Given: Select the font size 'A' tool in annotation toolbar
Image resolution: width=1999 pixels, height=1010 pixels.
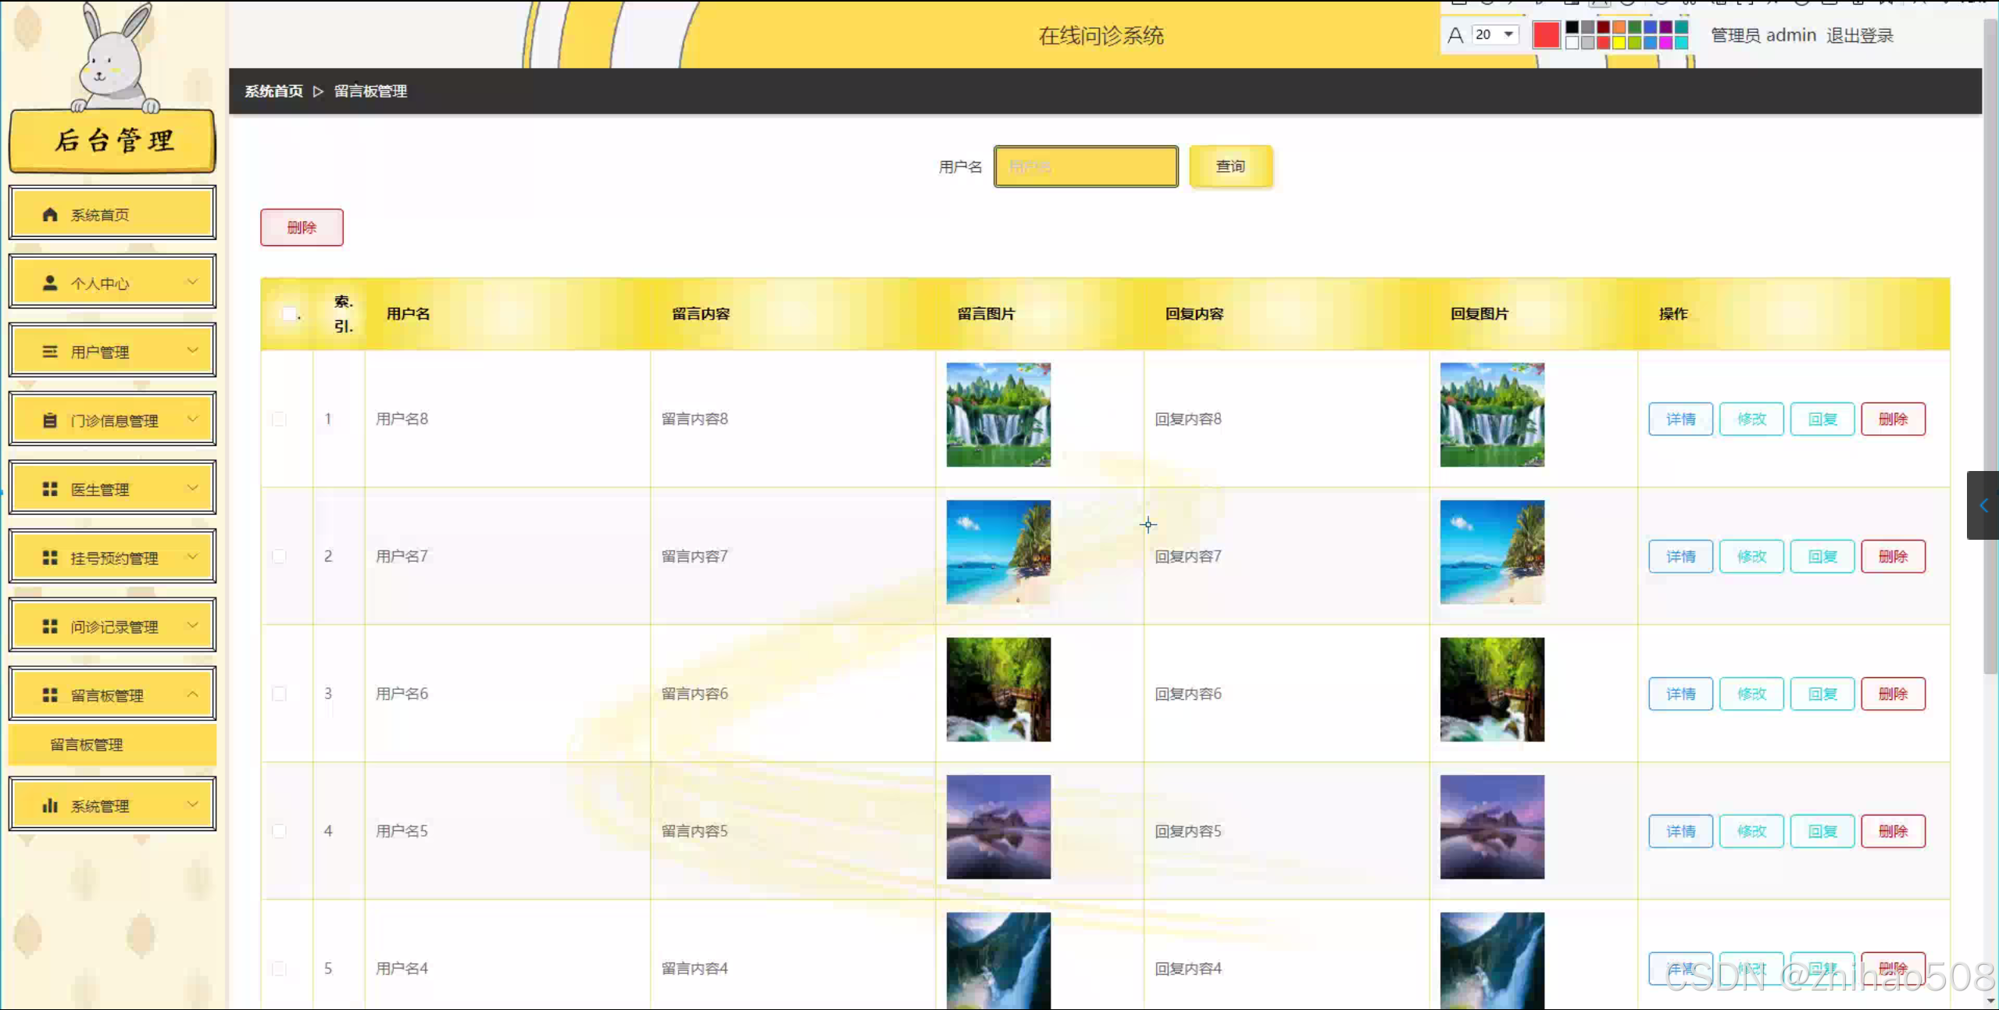Looking at the screenshot, I should point(1455,34).
